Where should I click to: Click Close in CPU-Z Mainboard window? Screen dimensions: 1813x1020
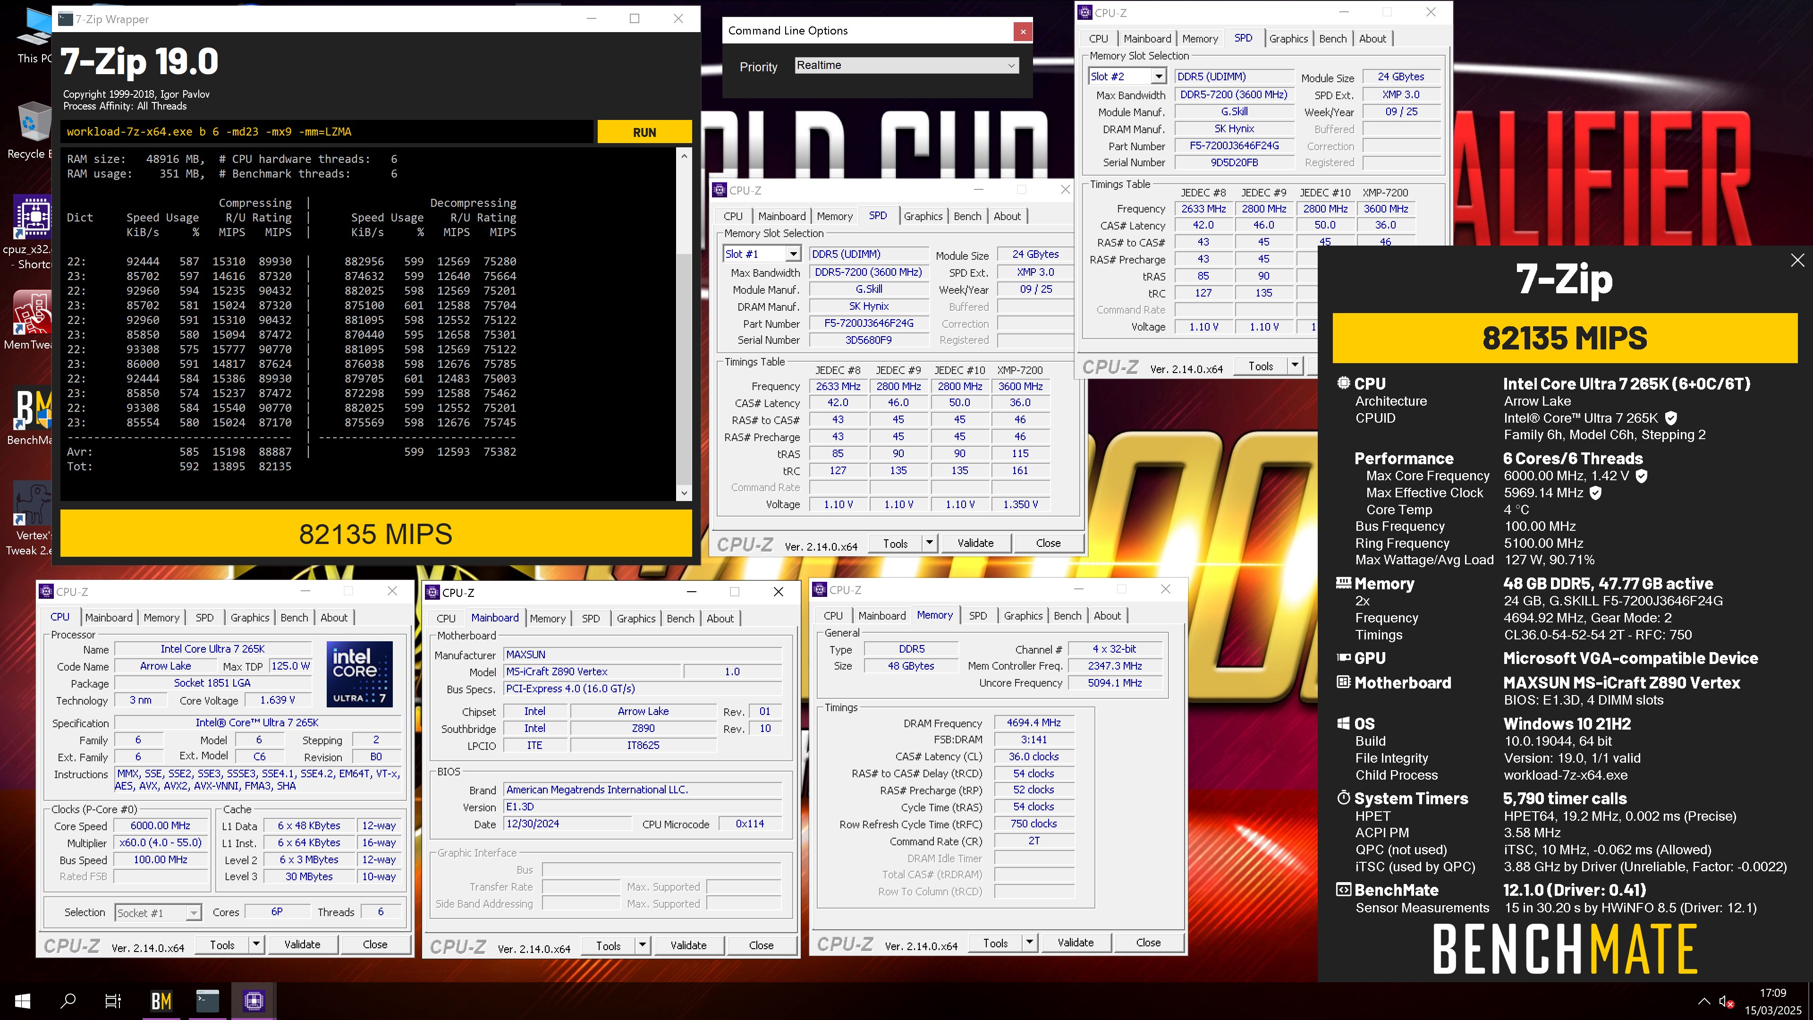point(761,945)
